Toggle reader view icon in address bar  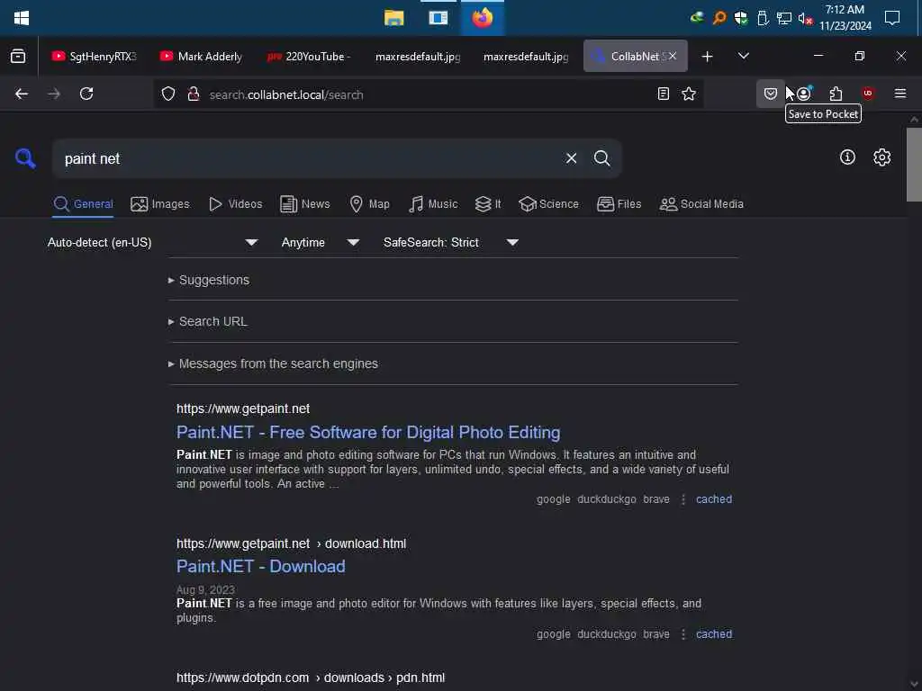click(x=664, y=94)
